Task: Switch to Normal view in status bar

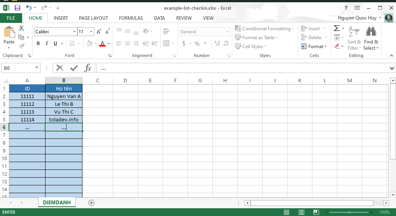Action: click(x=286, y=212)
